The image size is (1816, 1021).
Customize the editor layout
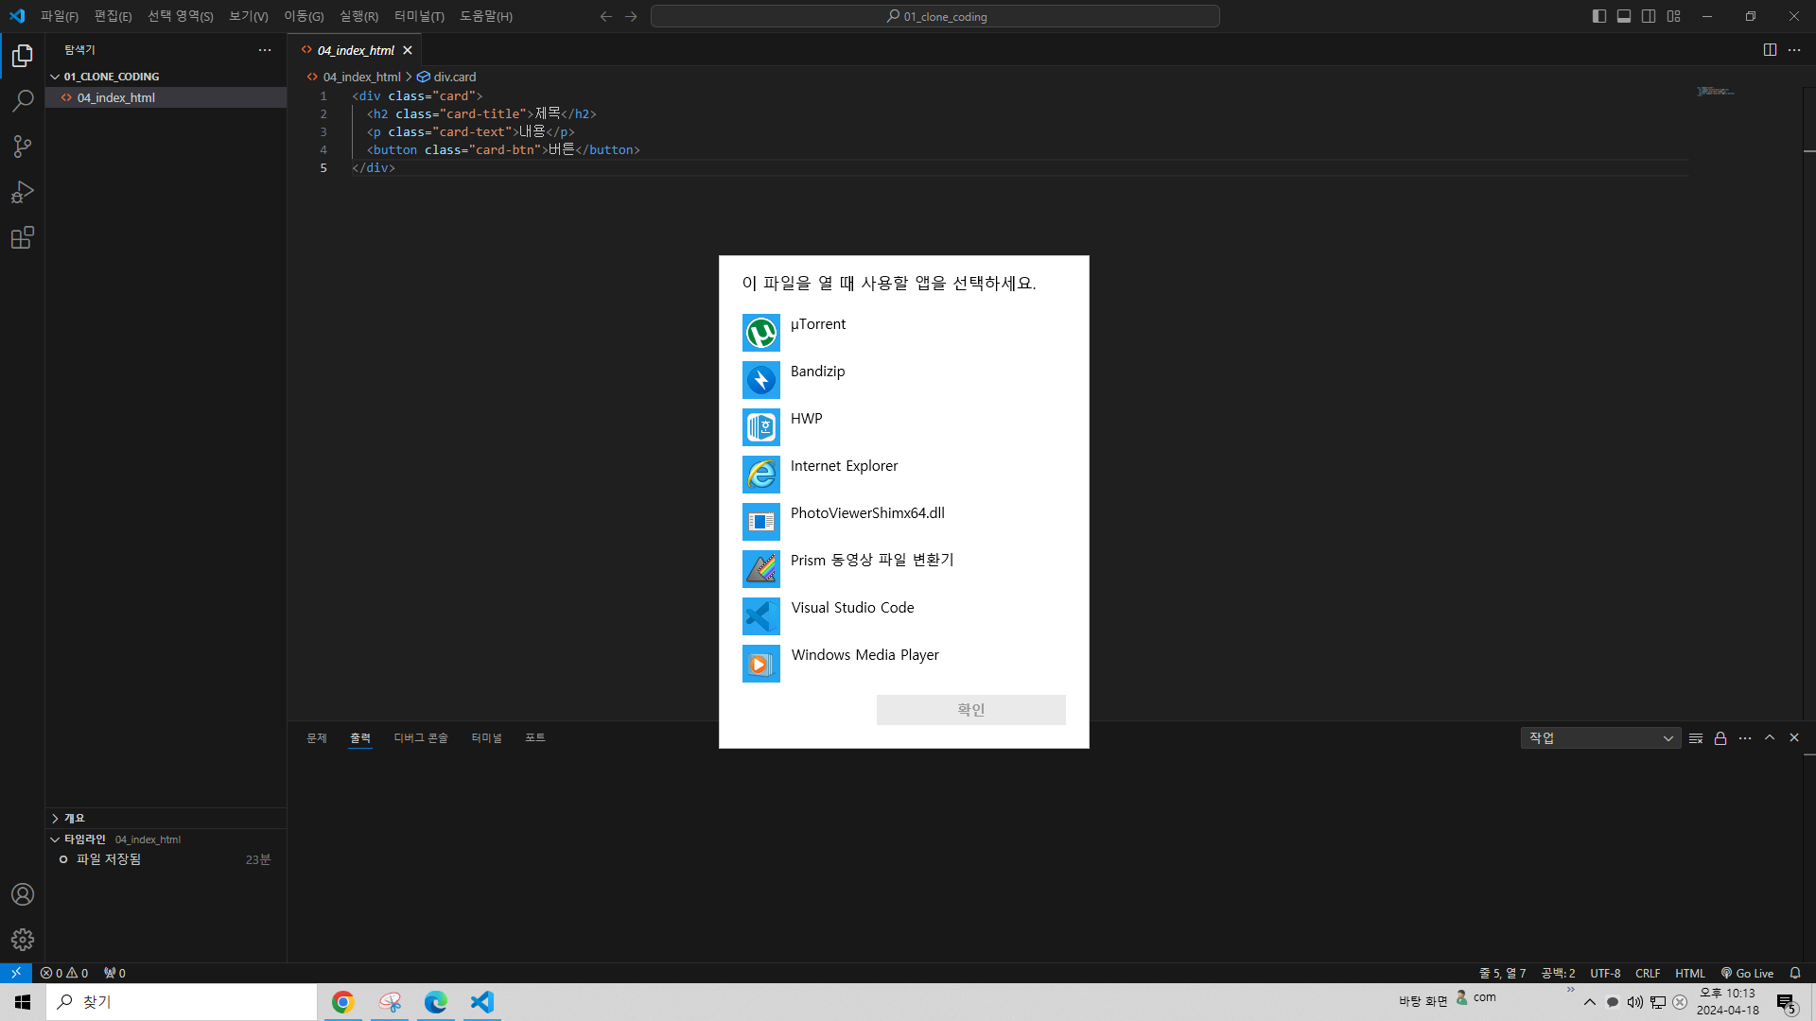(x=1673, y=16)
